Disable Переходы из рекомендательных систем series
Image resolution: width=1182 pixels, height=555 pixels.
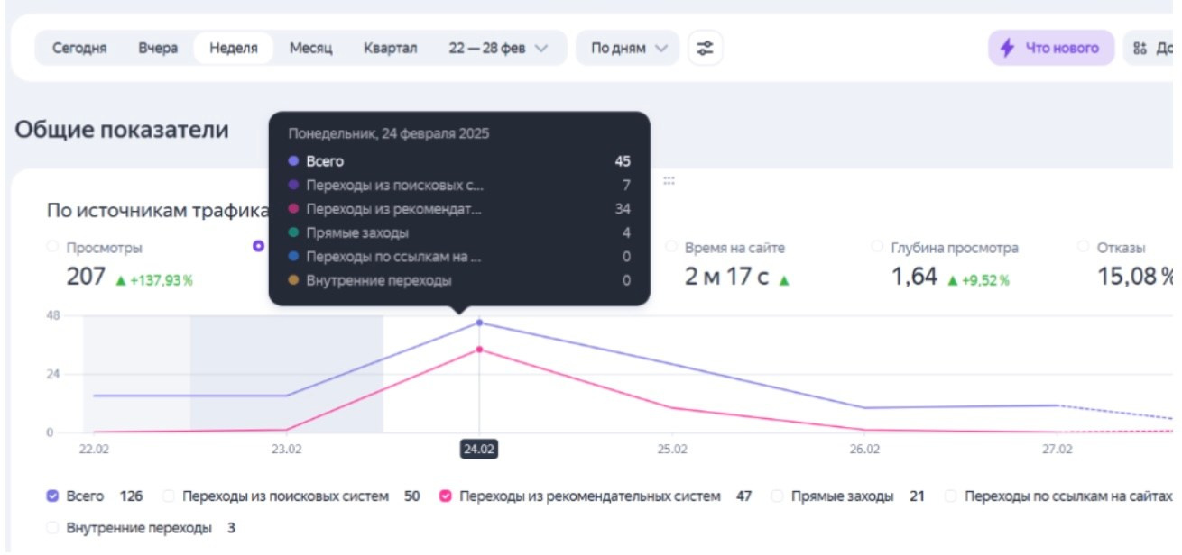click(x=445, y=496)
